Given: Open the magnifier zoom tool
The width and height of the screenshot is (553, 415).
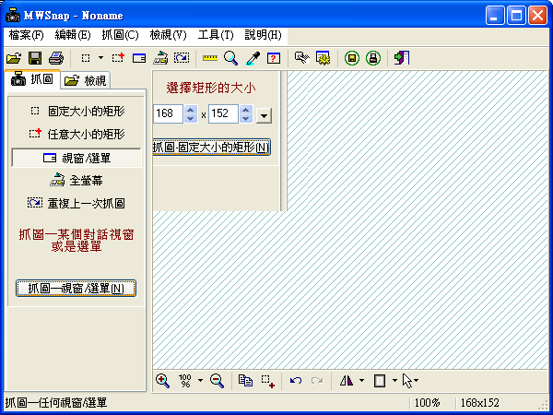Looking at the screenshot, I should point(231,58).
